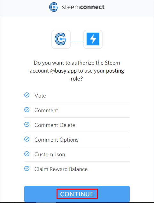This screenshot has width=154, height=203.
Task: Click the Comment checkmark icon
Action: coord(27,110)
